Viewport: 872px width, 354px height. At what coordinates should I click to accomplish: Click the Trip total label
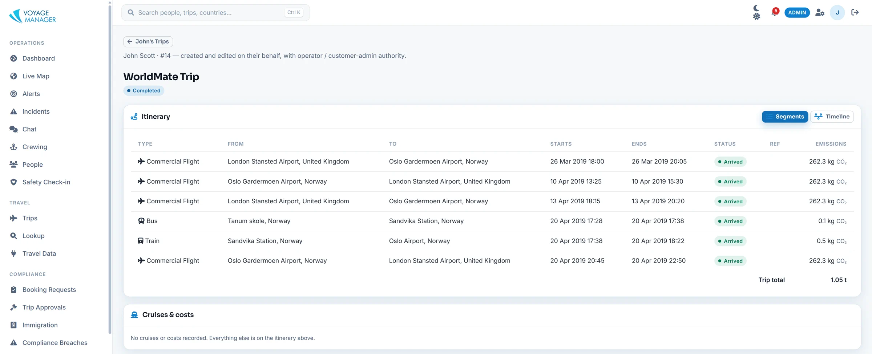pyautogui.click(x=771, y=280)
